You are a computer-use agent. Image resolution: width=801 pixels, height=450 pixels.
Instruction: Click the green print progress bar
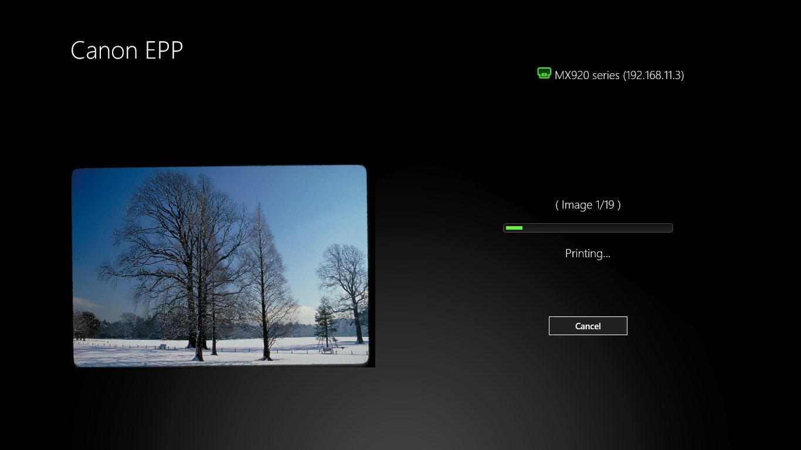[588, 228]
